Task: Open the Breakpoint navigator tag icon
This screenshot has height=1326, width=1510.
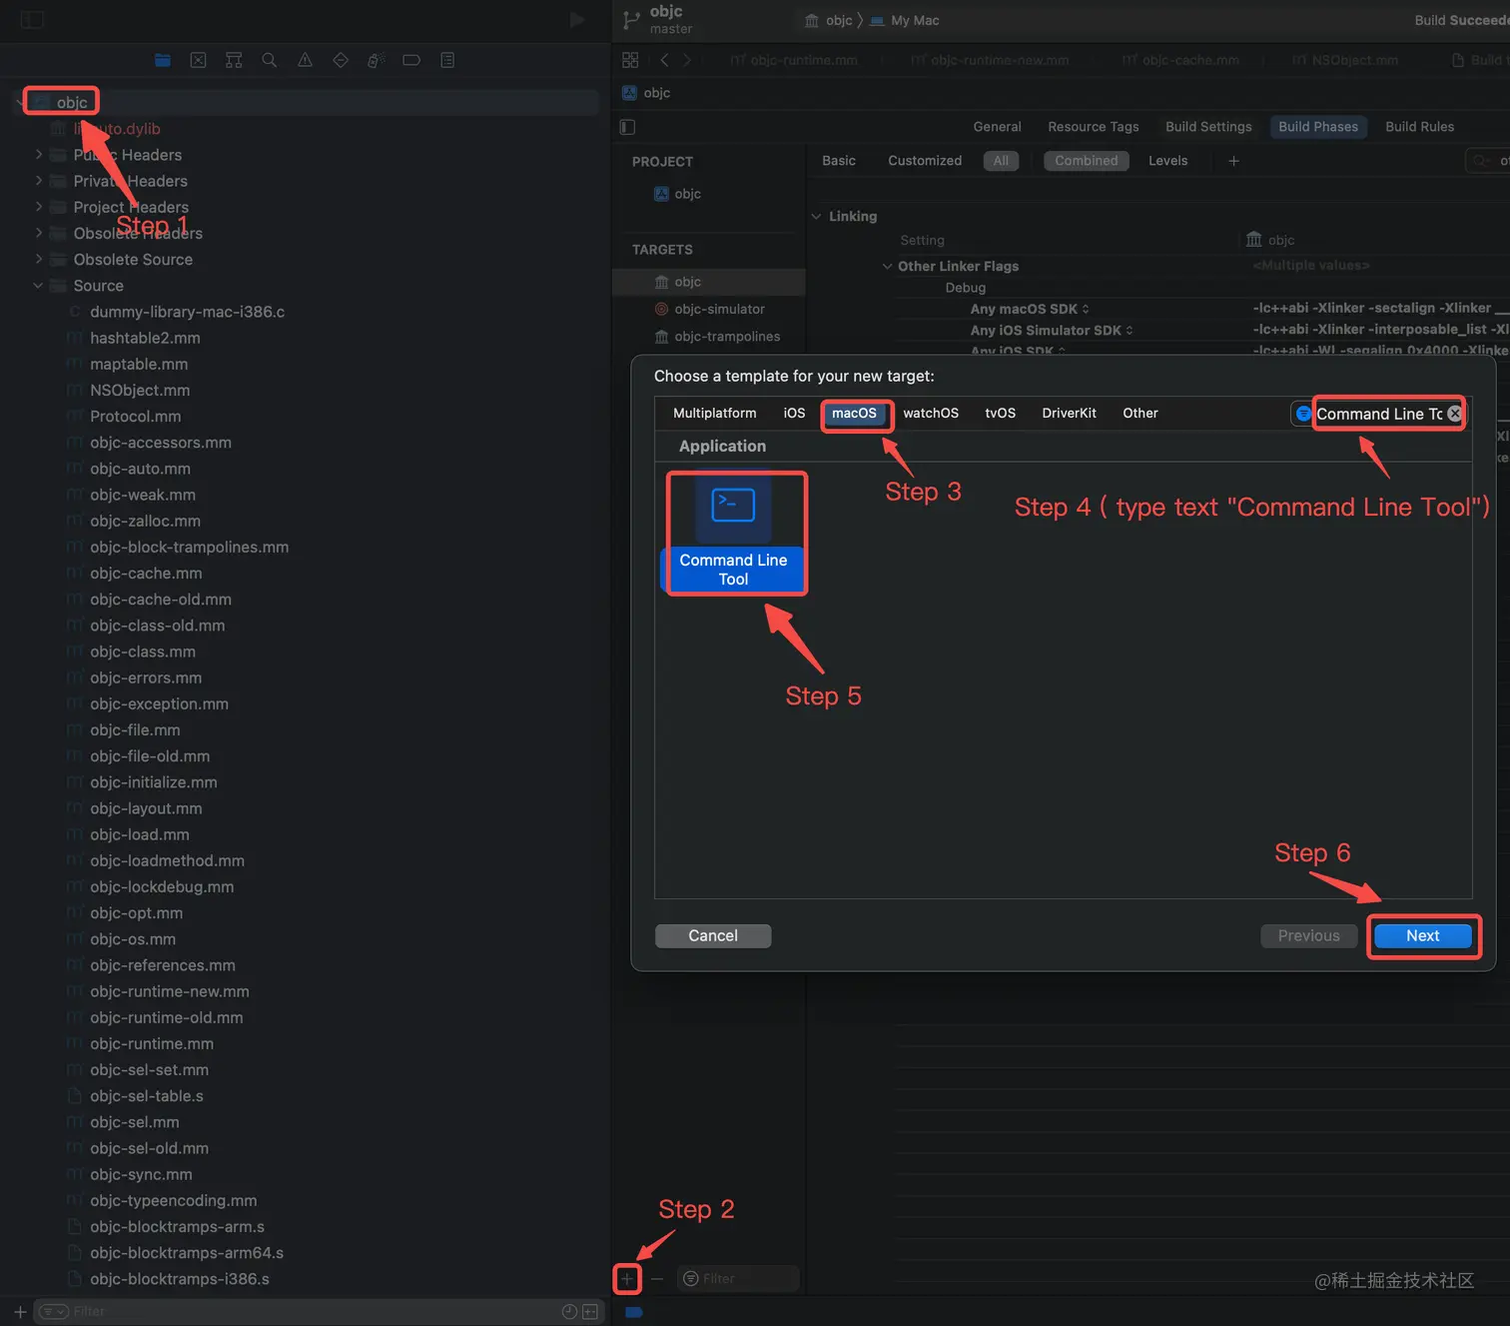Action: (x=411, y=60)
